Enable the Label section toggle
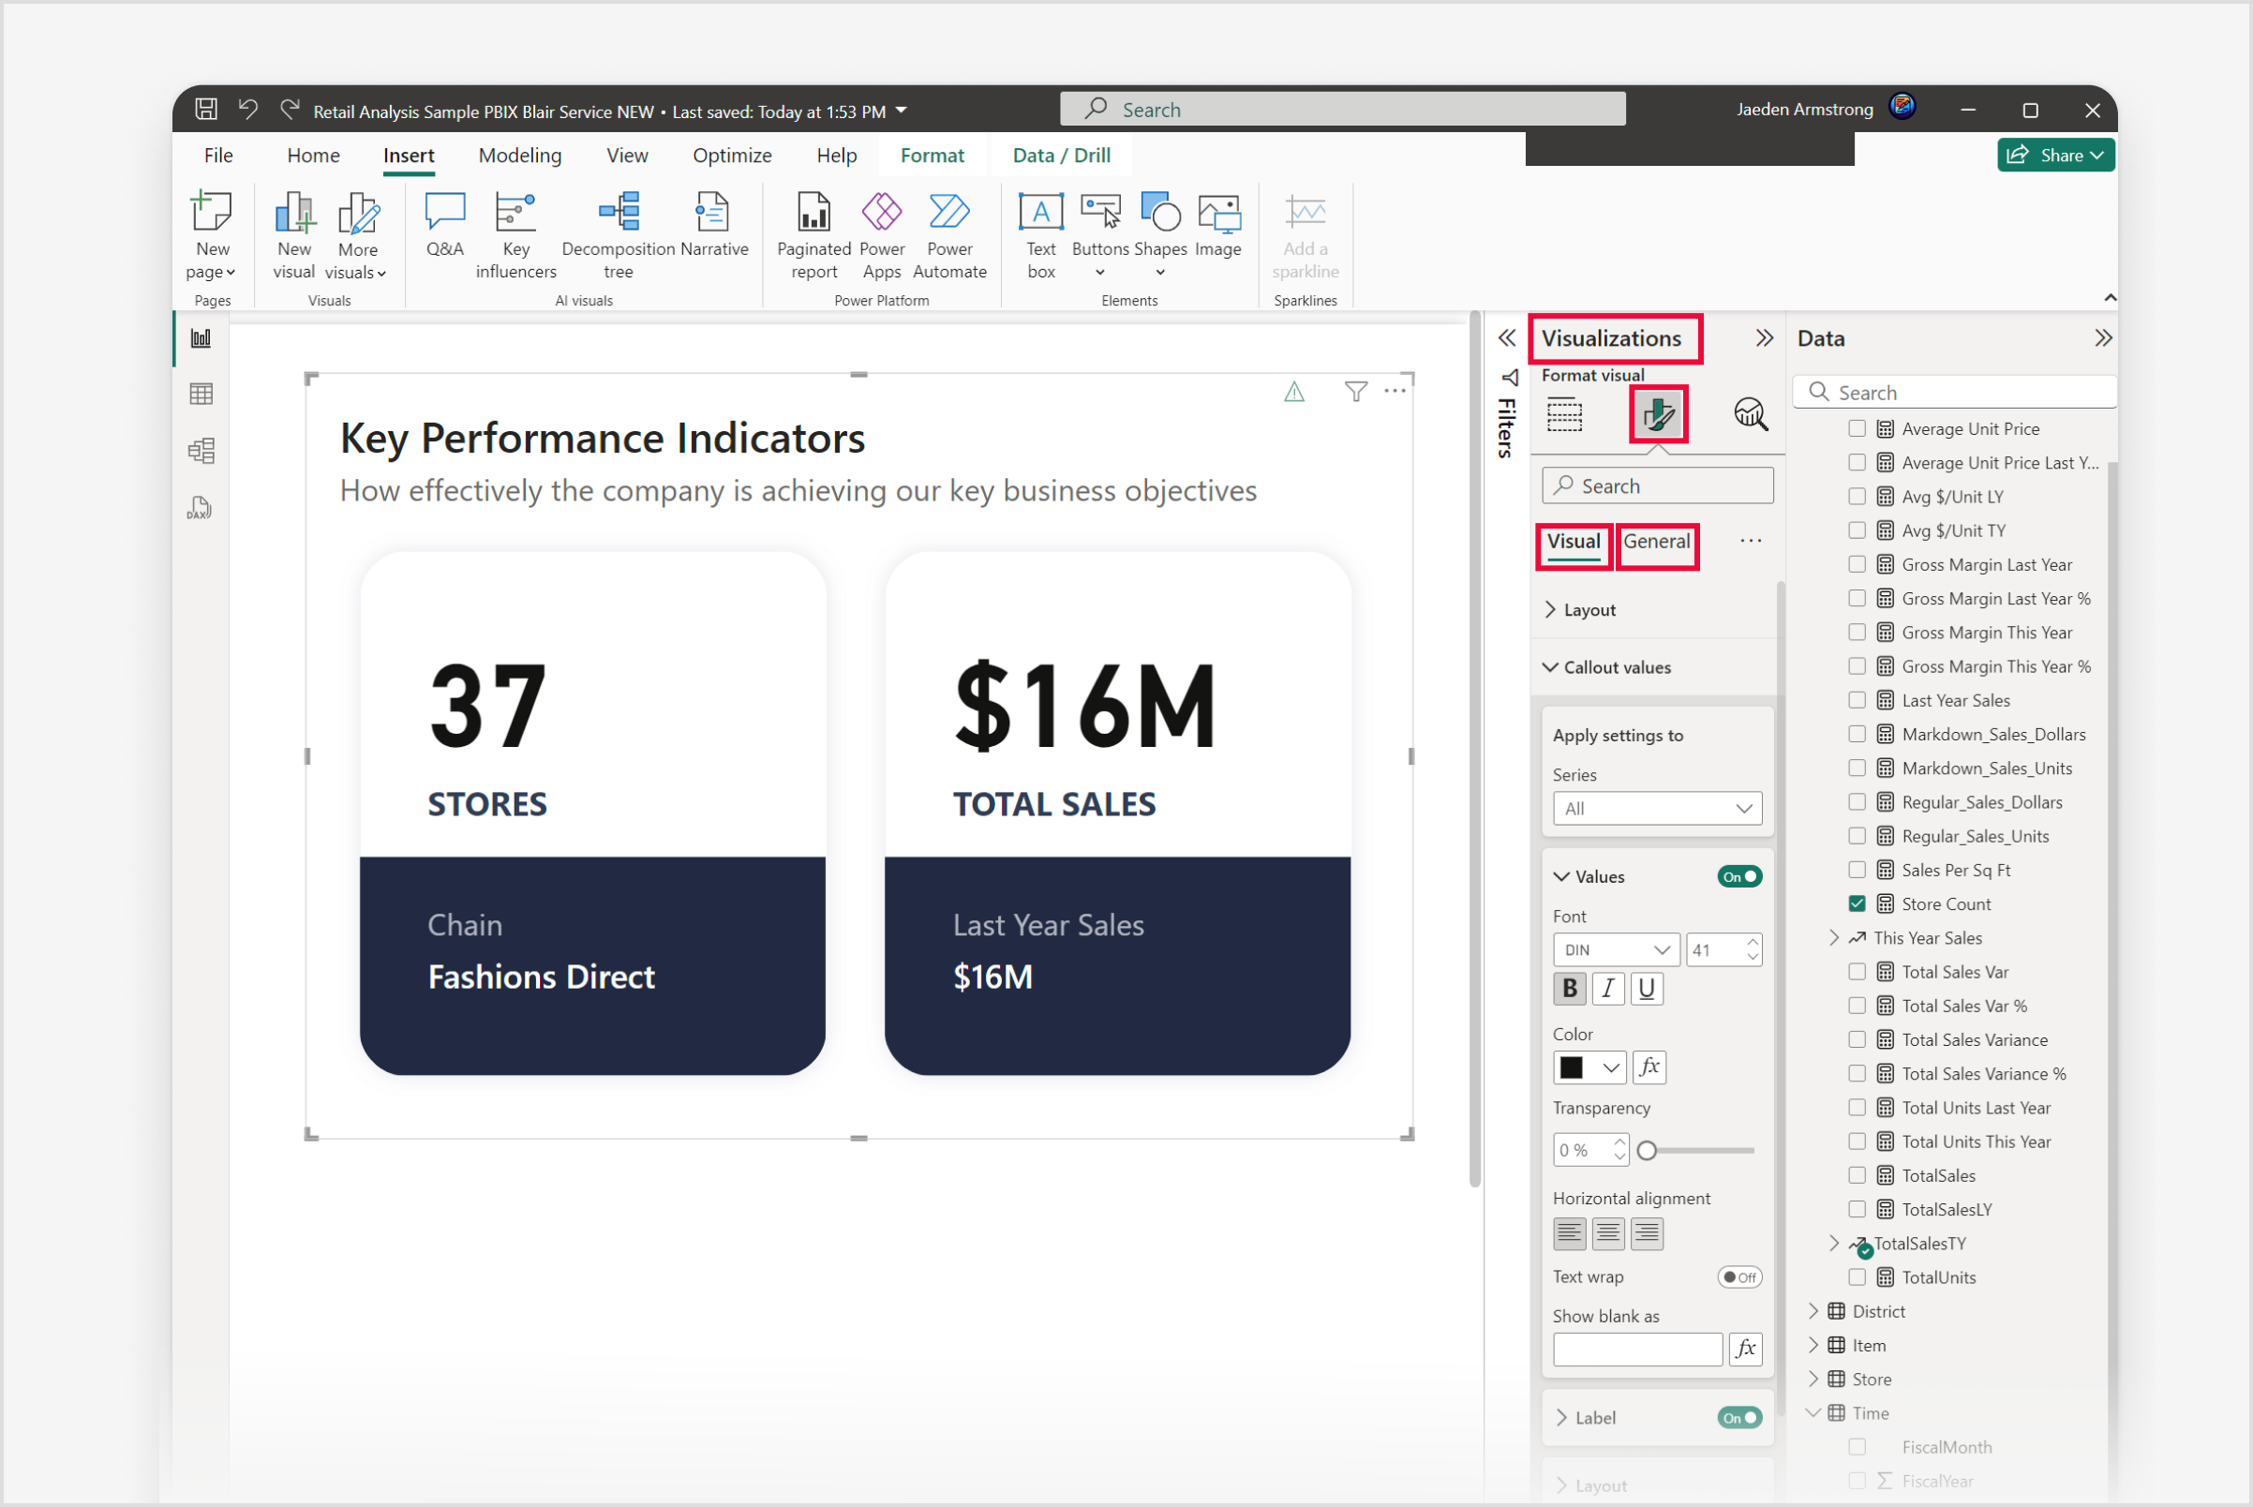The width and height of the screenshot is (2253, 1507). (1742, 1414)
